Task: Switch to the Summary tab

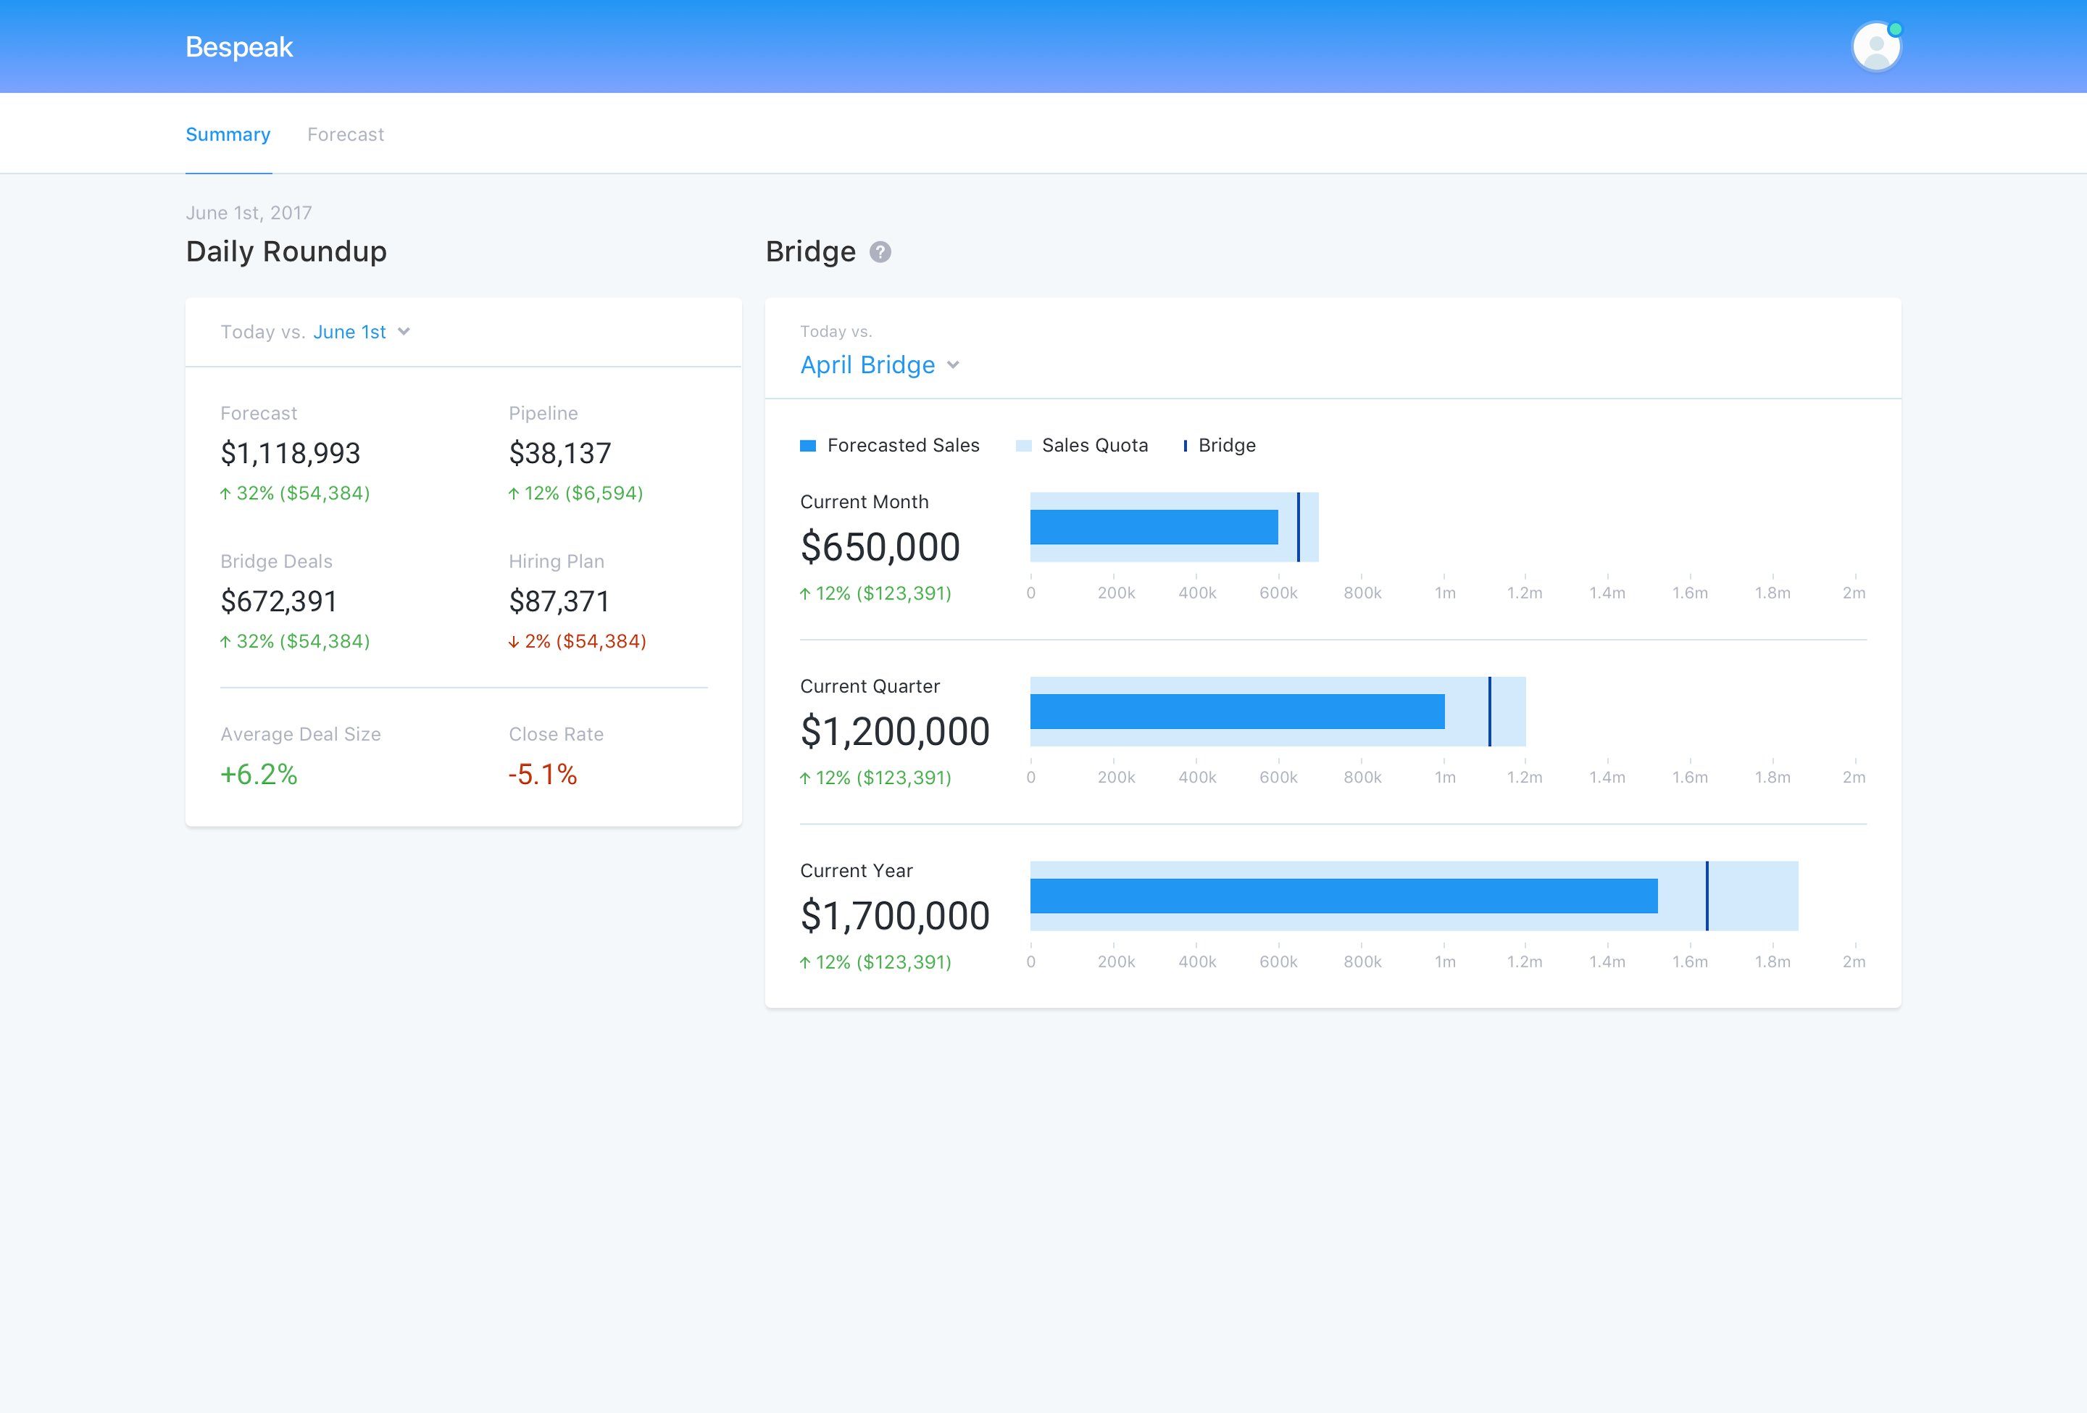Action: pos(228,135)
